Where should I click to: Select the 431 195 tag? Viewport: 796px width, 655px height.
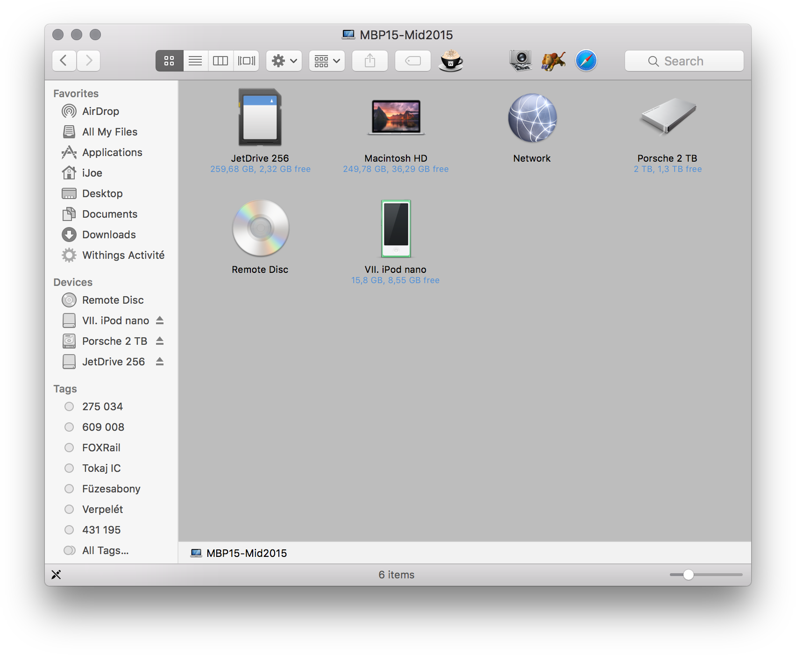[x=111, y=530]
